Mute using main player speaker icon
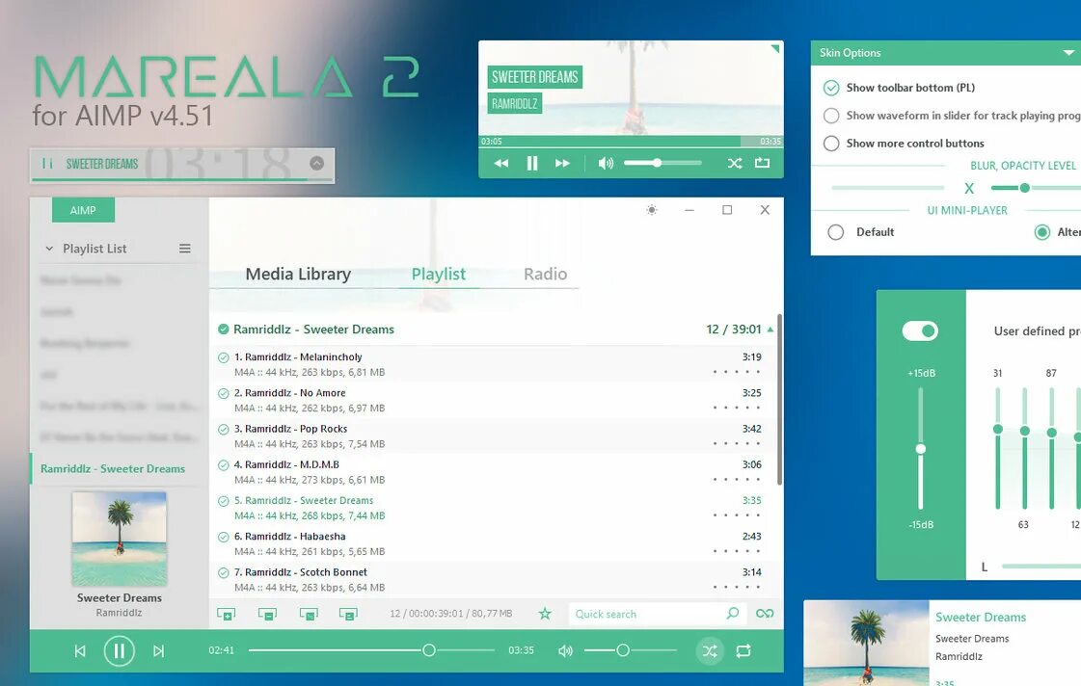The width and height of the screenshot is (1081, 686). [565, 651]
